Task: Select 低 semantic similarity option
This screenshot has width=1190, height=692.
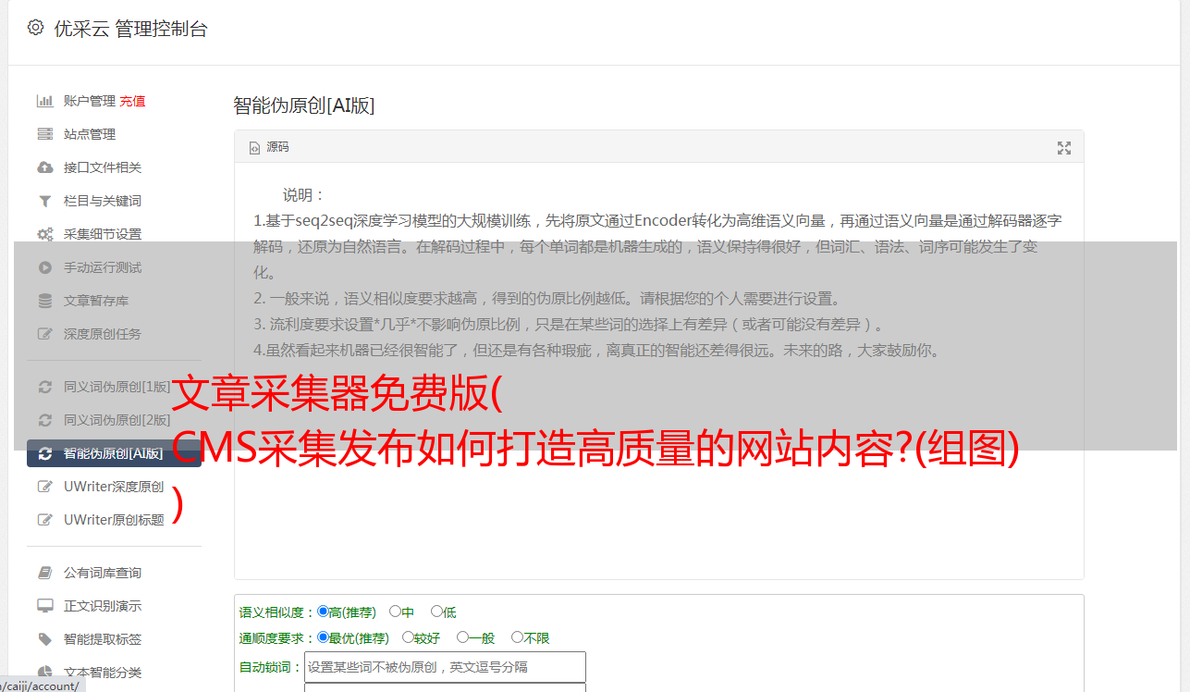Action: [436, 612]
